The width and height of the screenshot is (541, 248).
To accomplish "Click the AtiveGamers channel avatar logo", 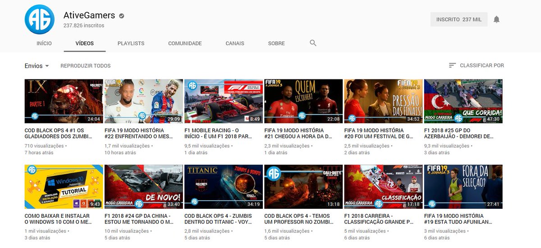I will point(40,19).
